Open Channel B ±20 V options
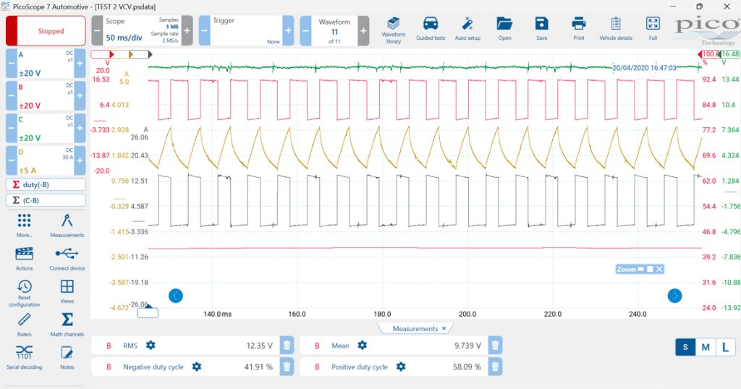The width and height of the screenshot is (741, 389). pyautogui.click(x=46, y=96)
